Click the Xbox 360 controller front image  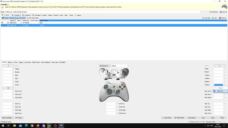point(114,92)
